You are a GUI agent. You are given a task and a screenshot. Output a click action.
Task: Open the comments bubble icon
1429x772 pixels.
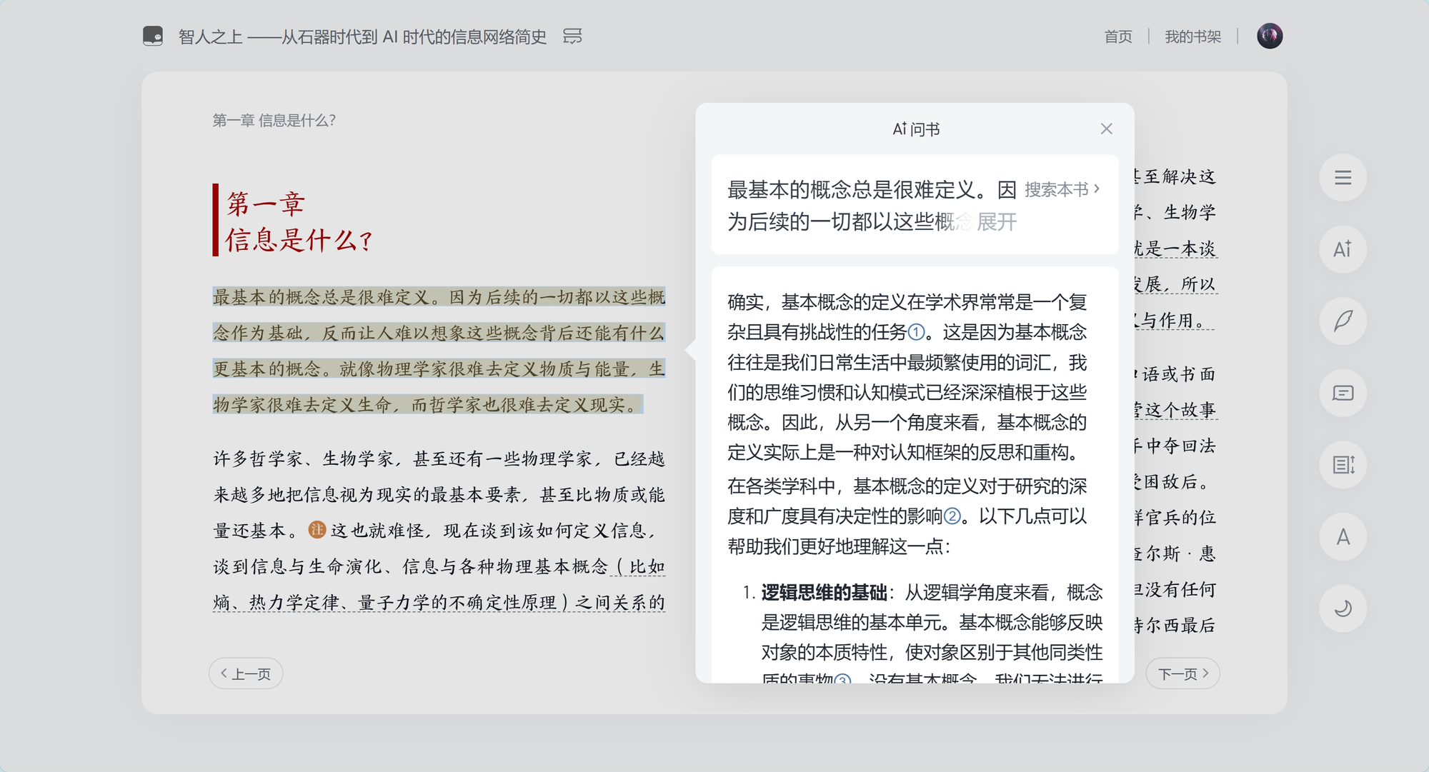[x=1343, y=393]
